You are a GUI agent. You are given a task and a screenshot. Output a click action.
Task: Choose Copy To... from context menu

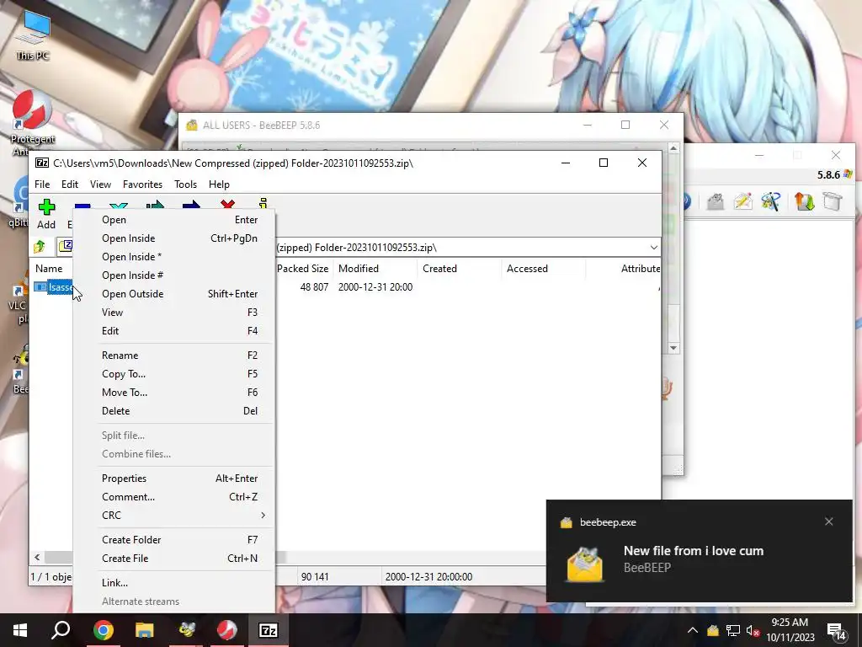tap(173, 374)
